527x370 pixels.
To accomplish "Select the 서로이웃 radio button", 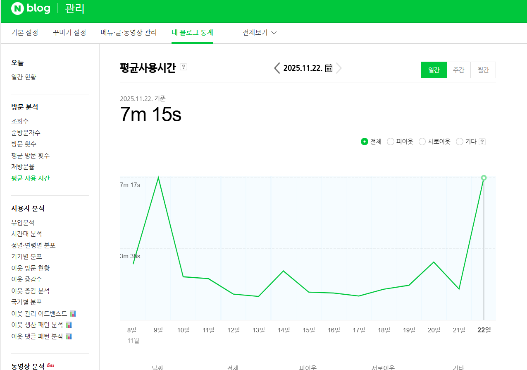I will point(422,142).
